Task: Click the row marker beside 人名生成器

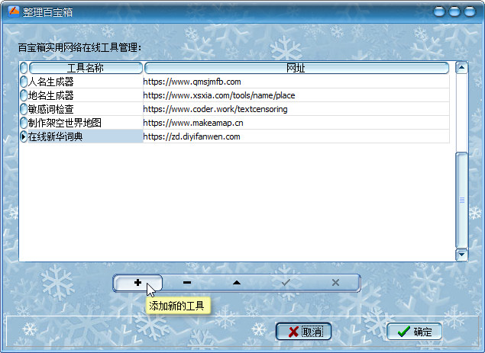Action: [x=23, y=82]
